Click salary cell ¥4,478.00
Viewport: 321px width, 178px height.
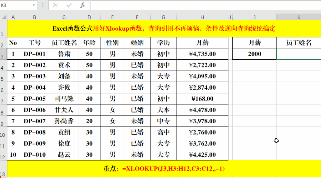click(x=202, y=110)
